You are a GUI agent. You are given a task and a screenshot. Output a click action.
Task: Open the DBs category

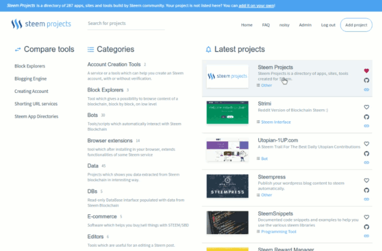click(92, 191)
